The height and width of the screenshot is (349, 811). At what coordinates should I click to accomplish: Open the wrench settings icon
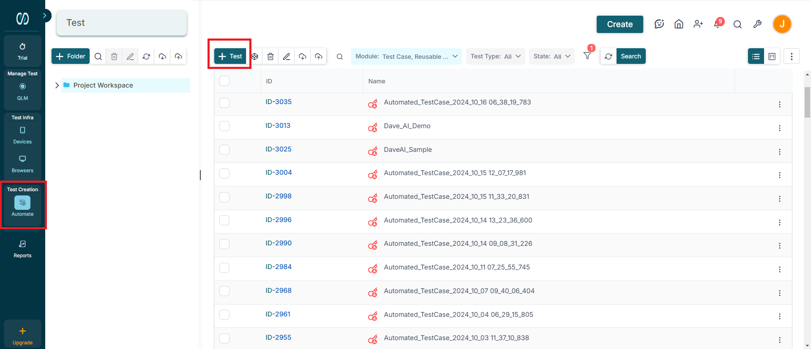(757, 24)
